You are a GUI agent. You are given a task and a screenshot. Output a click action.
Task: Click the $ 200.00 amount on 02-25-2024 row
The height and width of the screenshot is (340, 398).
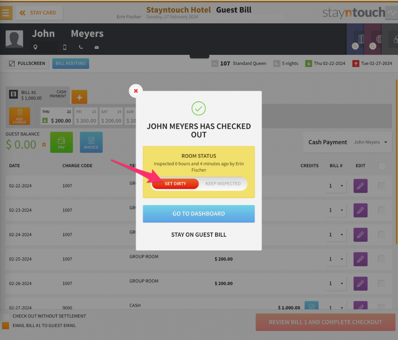click(224, 259)
